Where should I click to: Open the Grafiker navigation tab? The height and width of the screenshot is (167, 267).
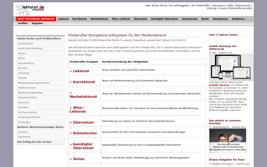[23, 23]
